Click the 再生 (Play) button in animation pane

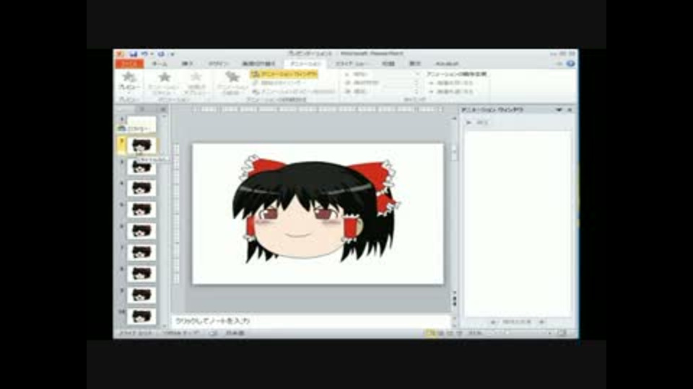[478, 122]
